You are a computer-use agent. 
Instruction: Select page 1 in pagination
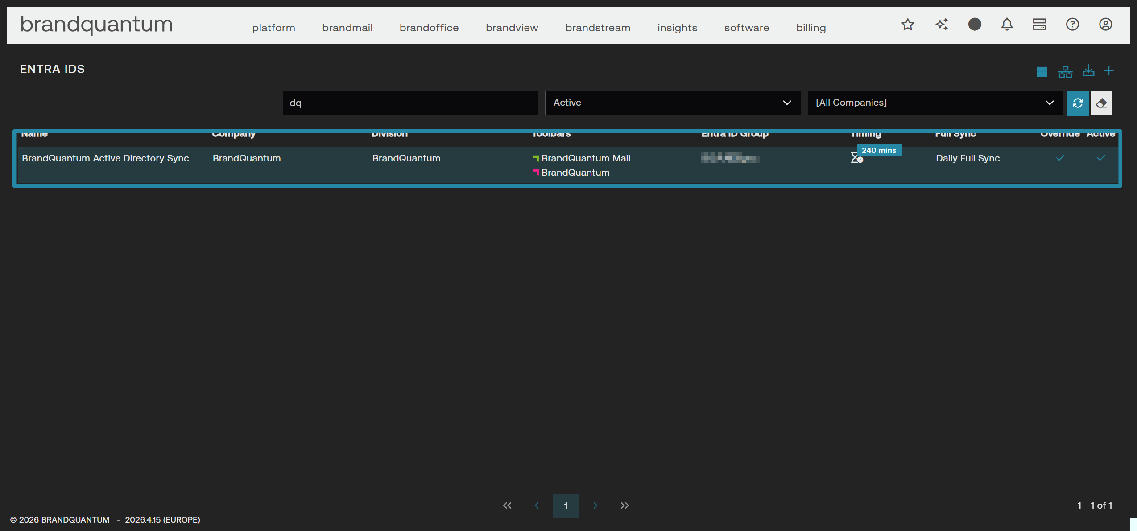(566, 506)
